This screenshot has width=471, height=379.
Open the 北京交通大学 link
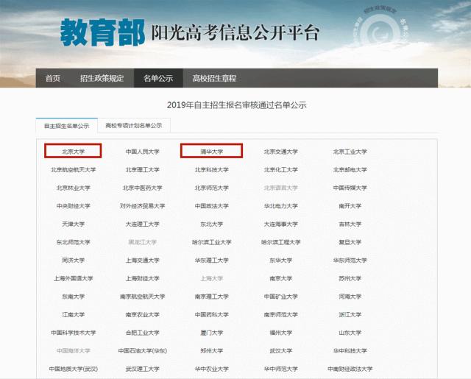(281, 152)
